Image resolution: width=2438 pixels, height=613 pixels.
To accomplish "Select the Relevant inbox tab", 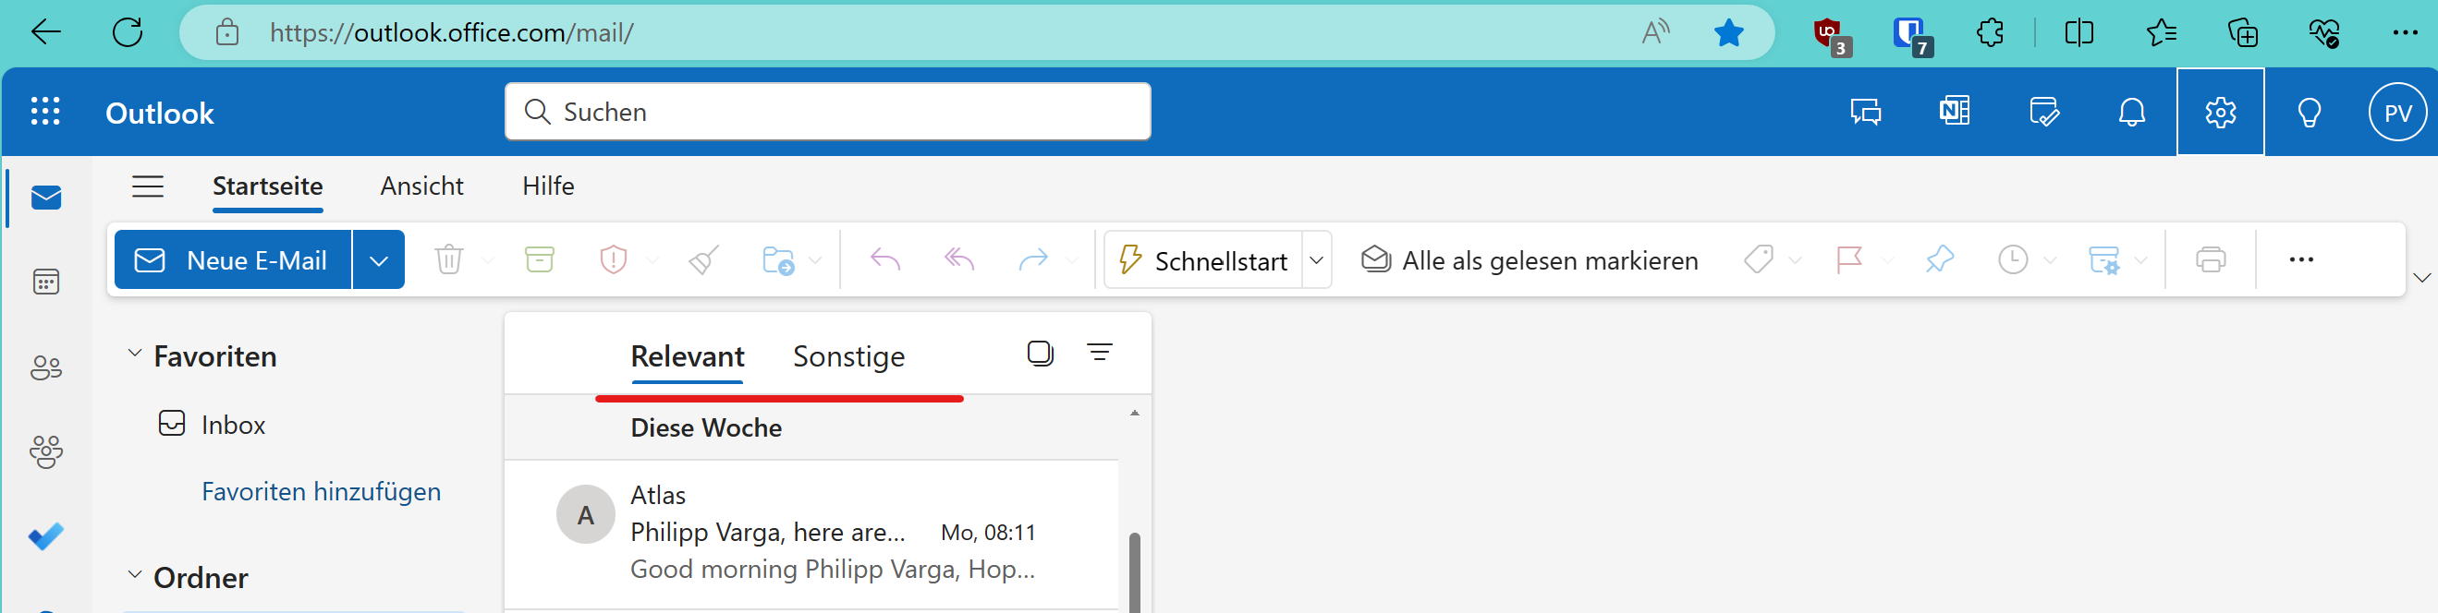I will [x=687, y=356].
